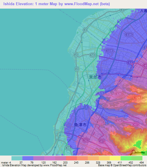Click 'Base map © OpenStreetMap contributors' credit

point(122,165)
